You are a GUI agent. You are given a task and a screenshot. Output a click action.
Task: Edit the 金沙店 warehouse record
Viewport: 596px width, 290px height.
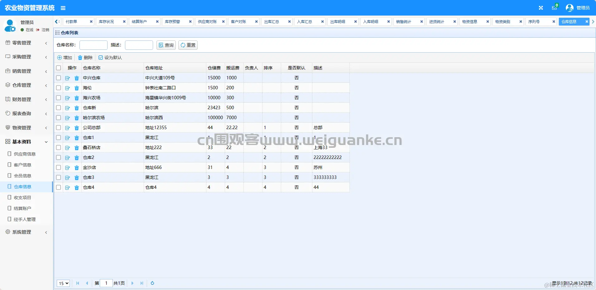tap(67, 168)
